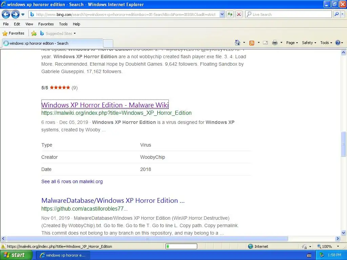The width and height of the screenshot is (347, 260).
Task: Open the Tools command bar menu
Action: tap(326, 43)
